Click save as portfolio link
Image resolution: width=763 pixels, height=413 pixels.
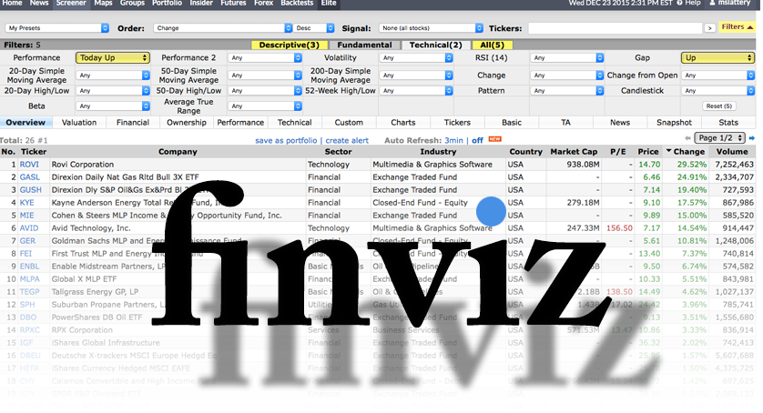click(286, 140)
